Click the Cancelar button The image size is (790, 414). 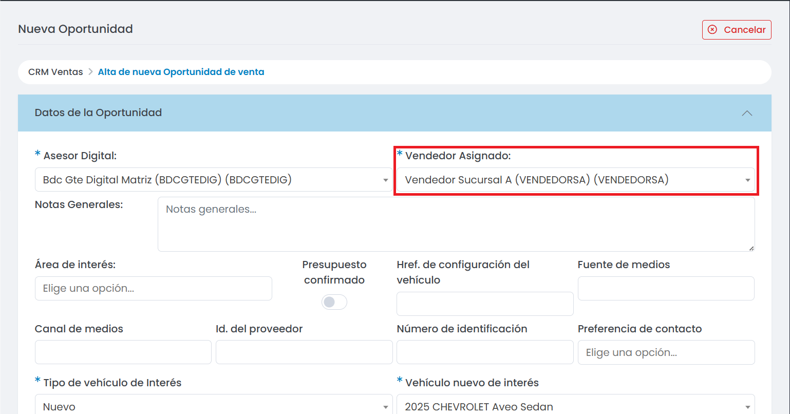(737, 30)
